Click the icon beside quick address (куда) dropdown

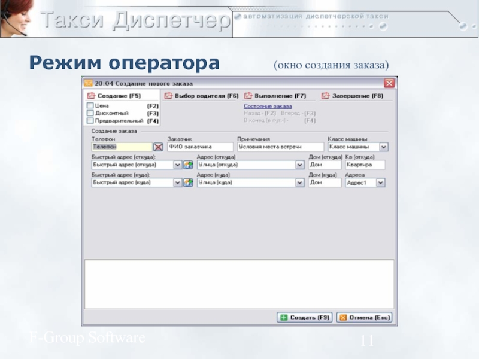[x=188, y=183]
